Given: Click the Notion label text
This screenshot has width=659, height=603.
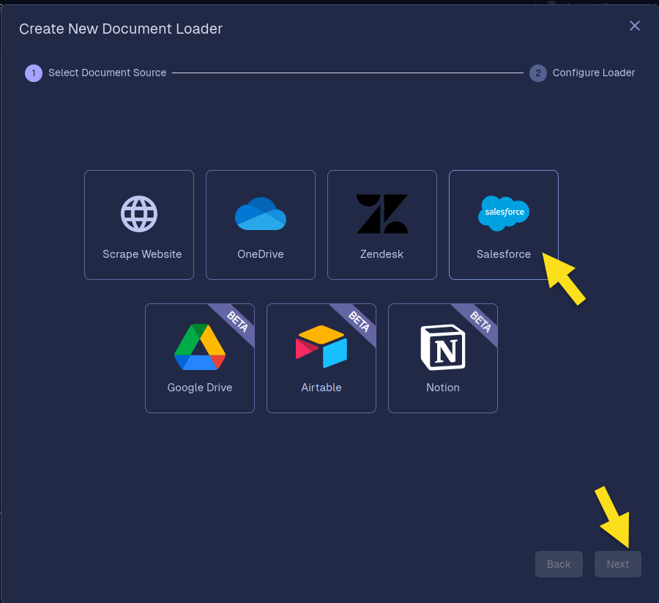Looking at the screenshot, I should pyautogui.click(x=443, y=388).
